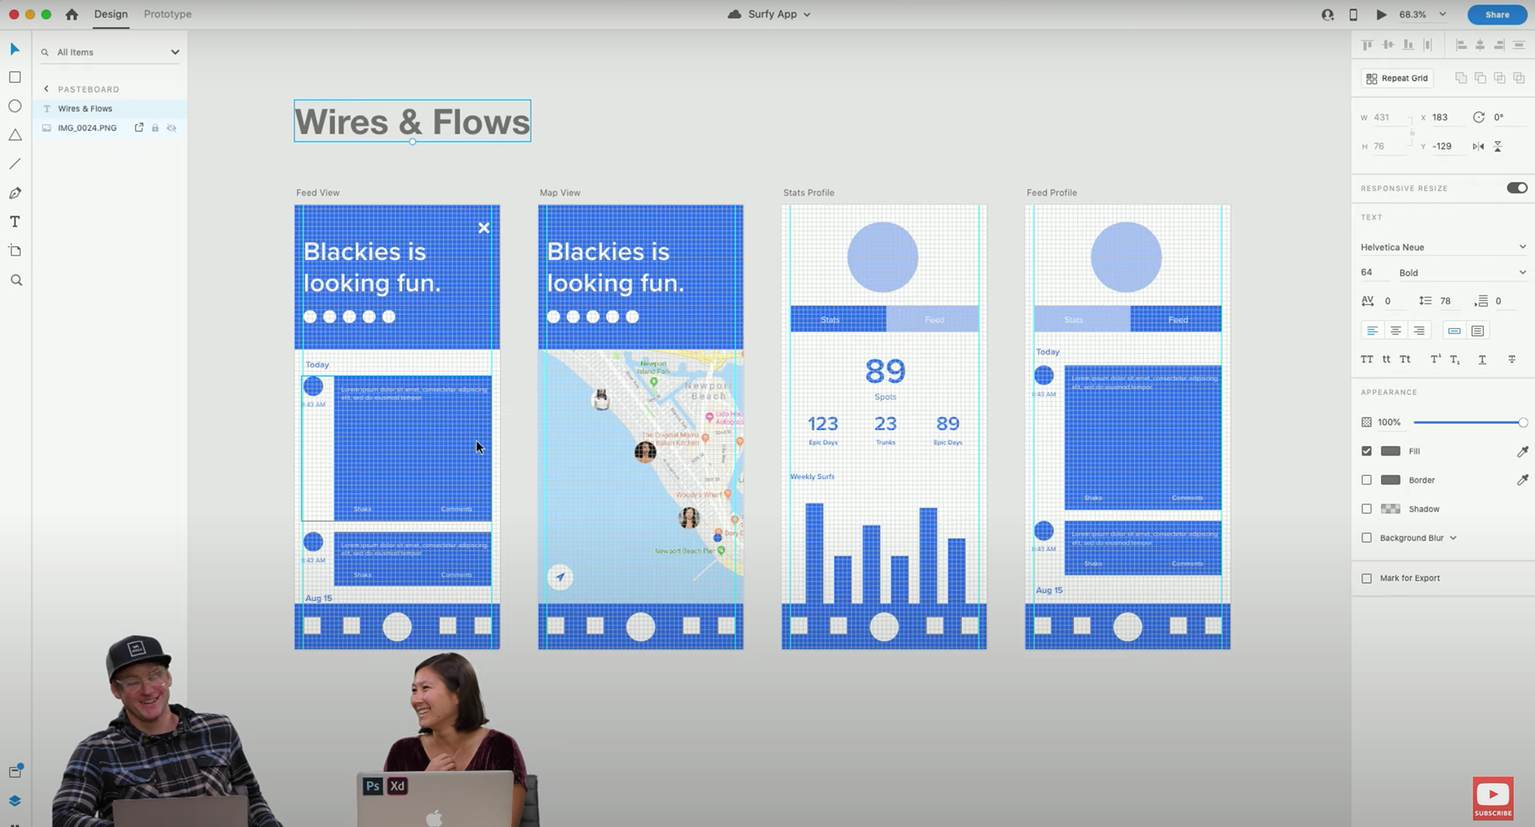Select the Zoom magnifier tool
1535x827 pixels.
click(x=15, y=280)
